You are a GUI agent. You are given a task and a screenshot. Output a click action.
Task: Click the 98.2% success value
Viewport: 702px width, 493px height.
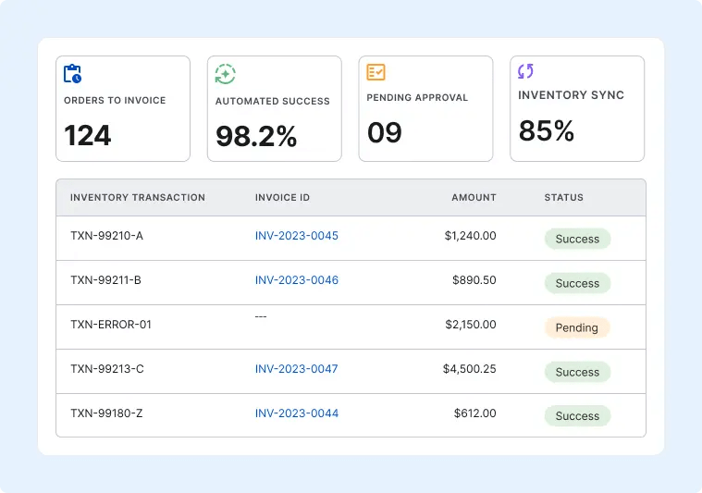click(x=256, y=136)
